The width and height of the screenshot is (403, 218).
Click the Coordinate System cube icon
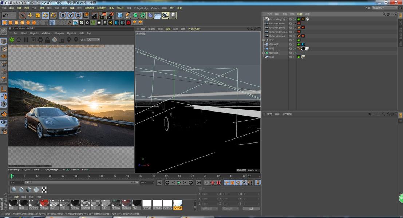pyautogui.click(x=86, y=15)
